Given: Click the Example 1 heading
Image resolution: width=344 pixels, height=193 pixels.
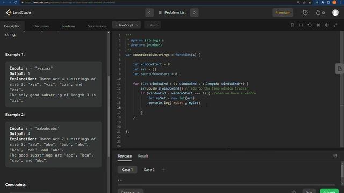Looking at the screenshot, I should pos(15,54).
